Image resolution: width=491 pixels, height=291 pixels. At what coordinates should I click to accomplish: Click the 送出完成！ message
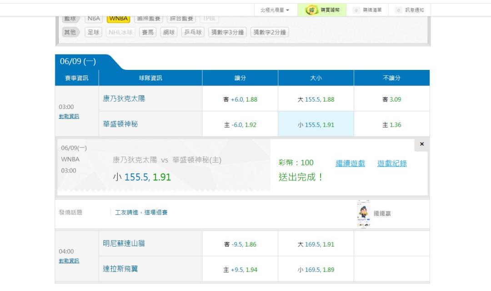coord(301,177)
